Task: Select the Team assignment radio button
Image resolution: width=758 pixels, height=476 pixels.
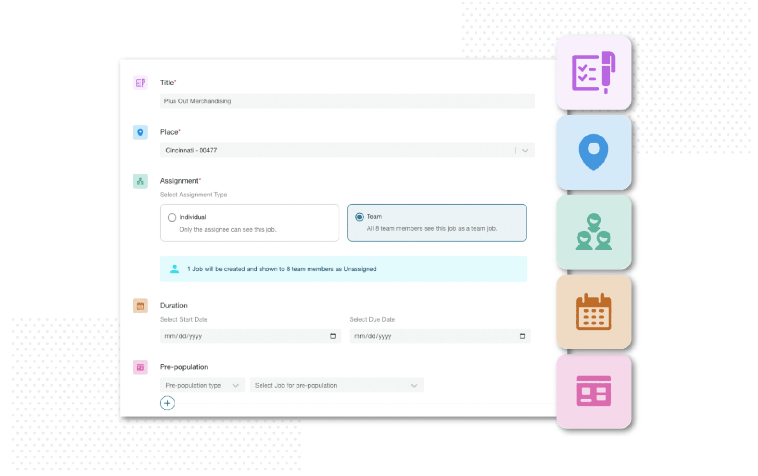Action: click(x=359, y=217)
